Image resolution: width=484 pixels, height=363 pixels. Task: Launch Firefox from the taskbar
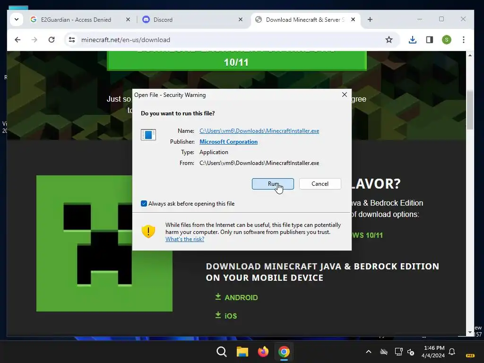(263, 352)
